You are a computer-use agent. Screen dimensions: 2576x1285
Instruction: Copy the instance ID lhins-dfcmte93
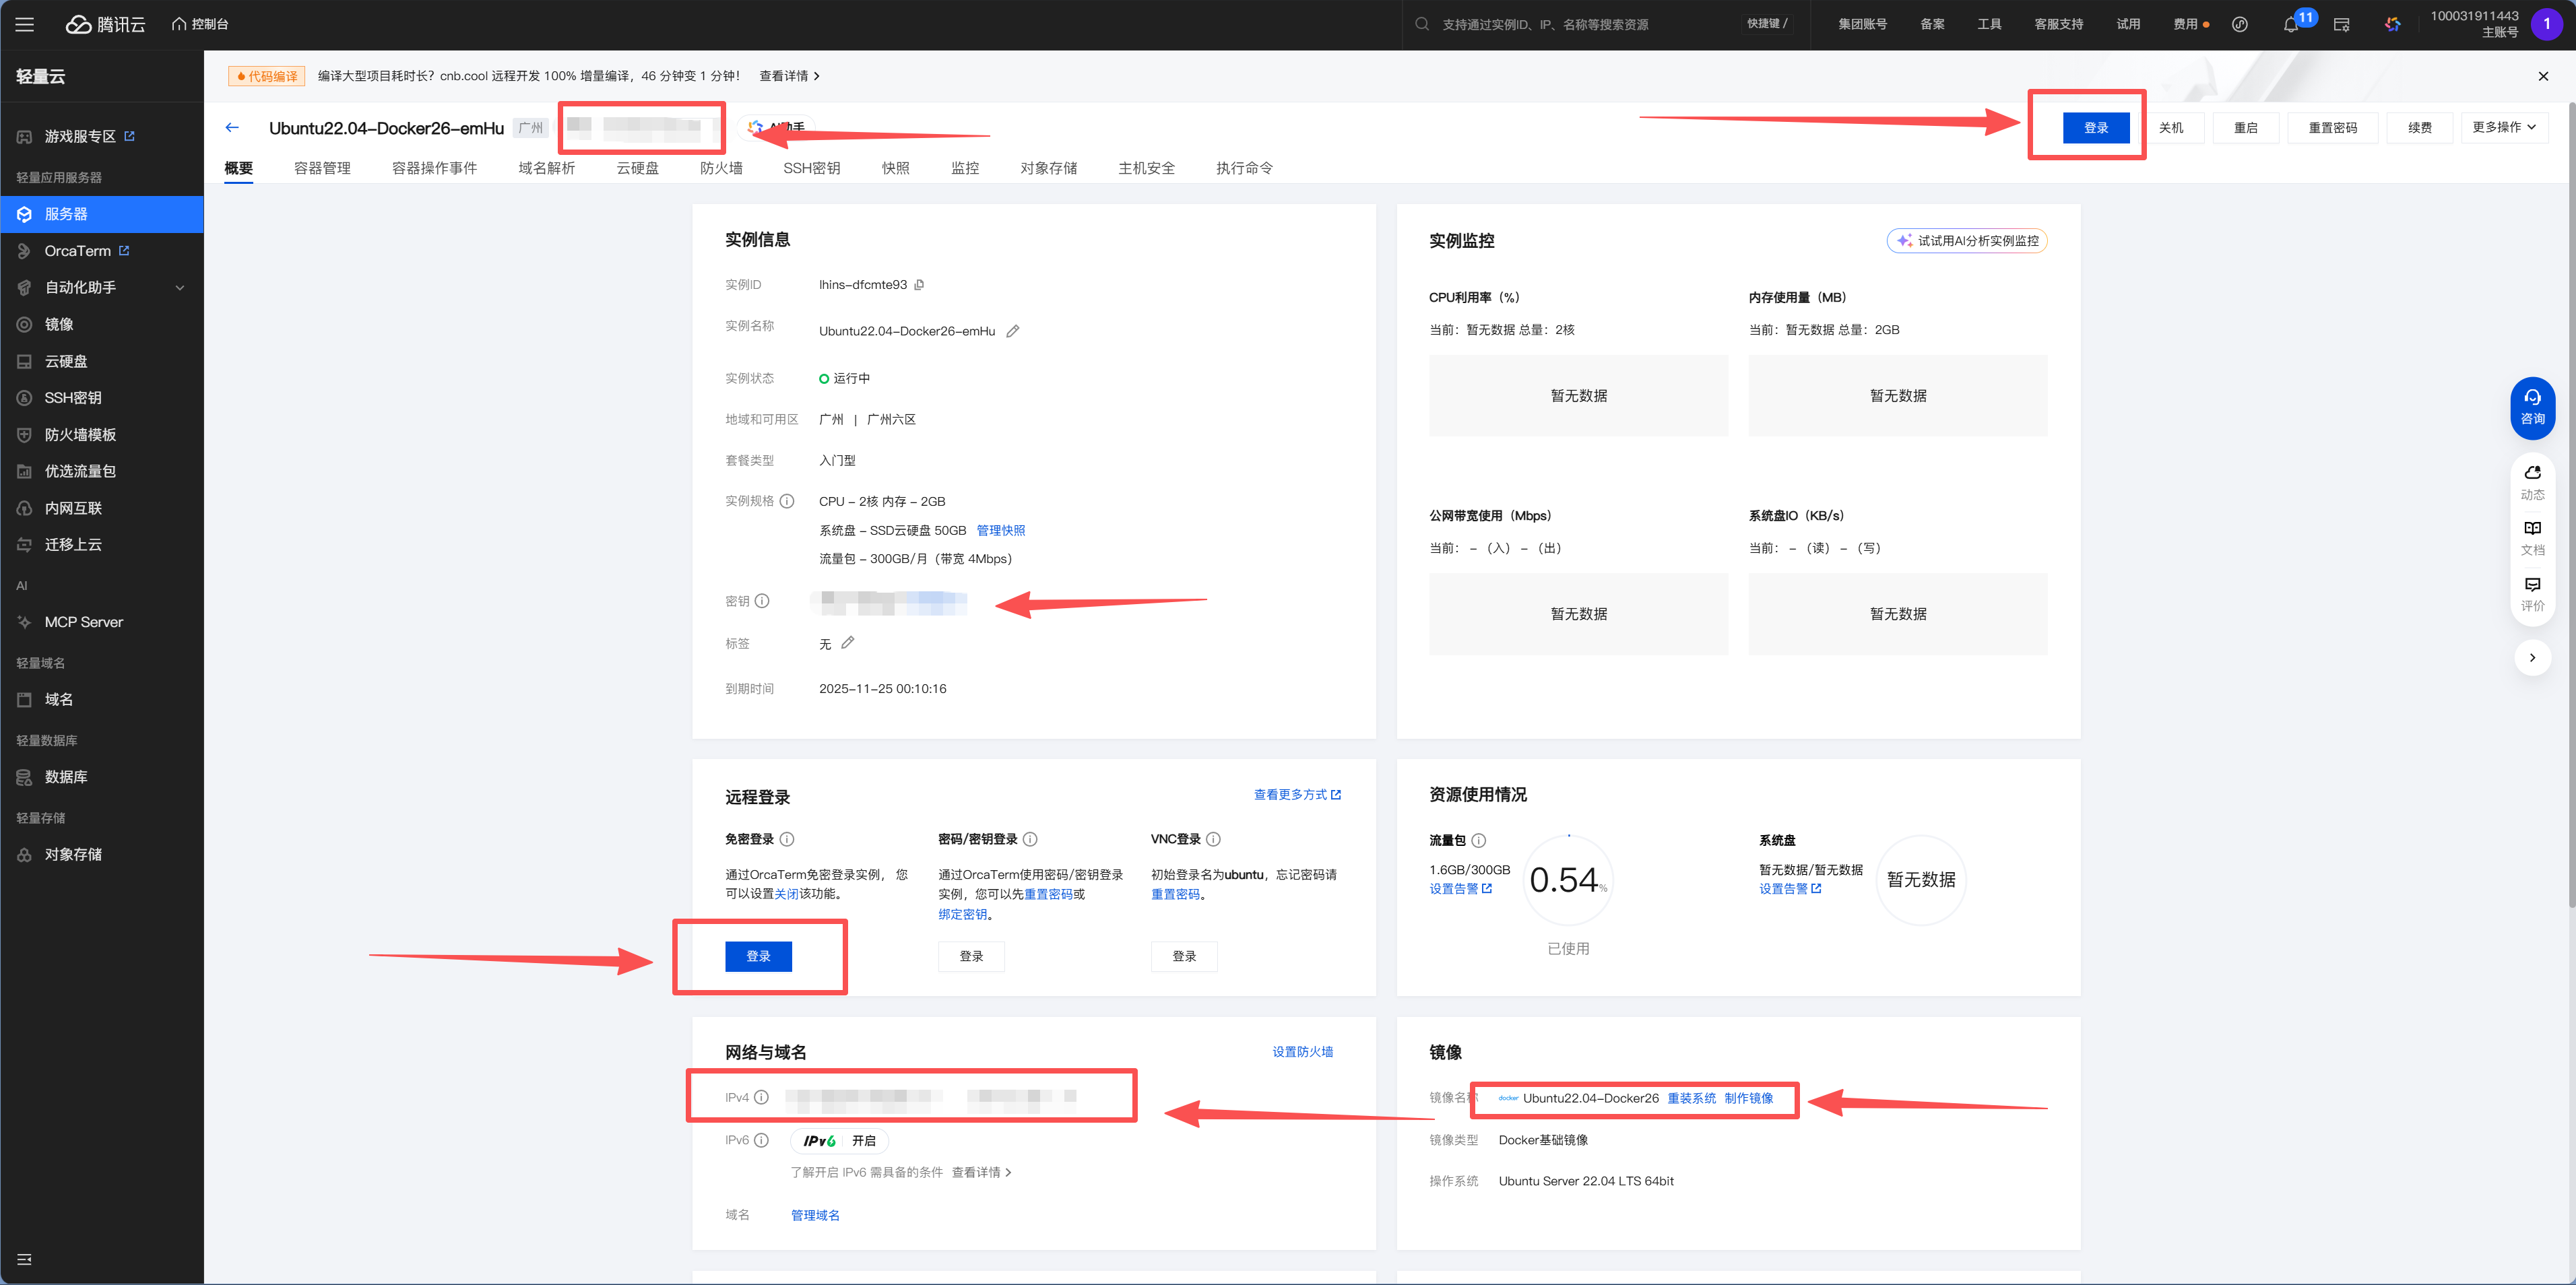click(919, 284)
